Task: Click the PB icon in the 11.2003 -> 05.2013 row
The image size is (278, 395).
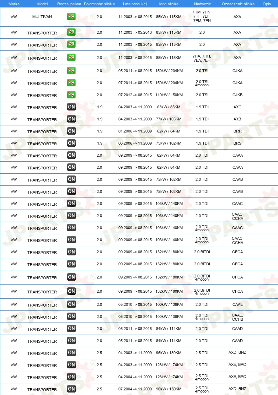Action: coord(71,32)
